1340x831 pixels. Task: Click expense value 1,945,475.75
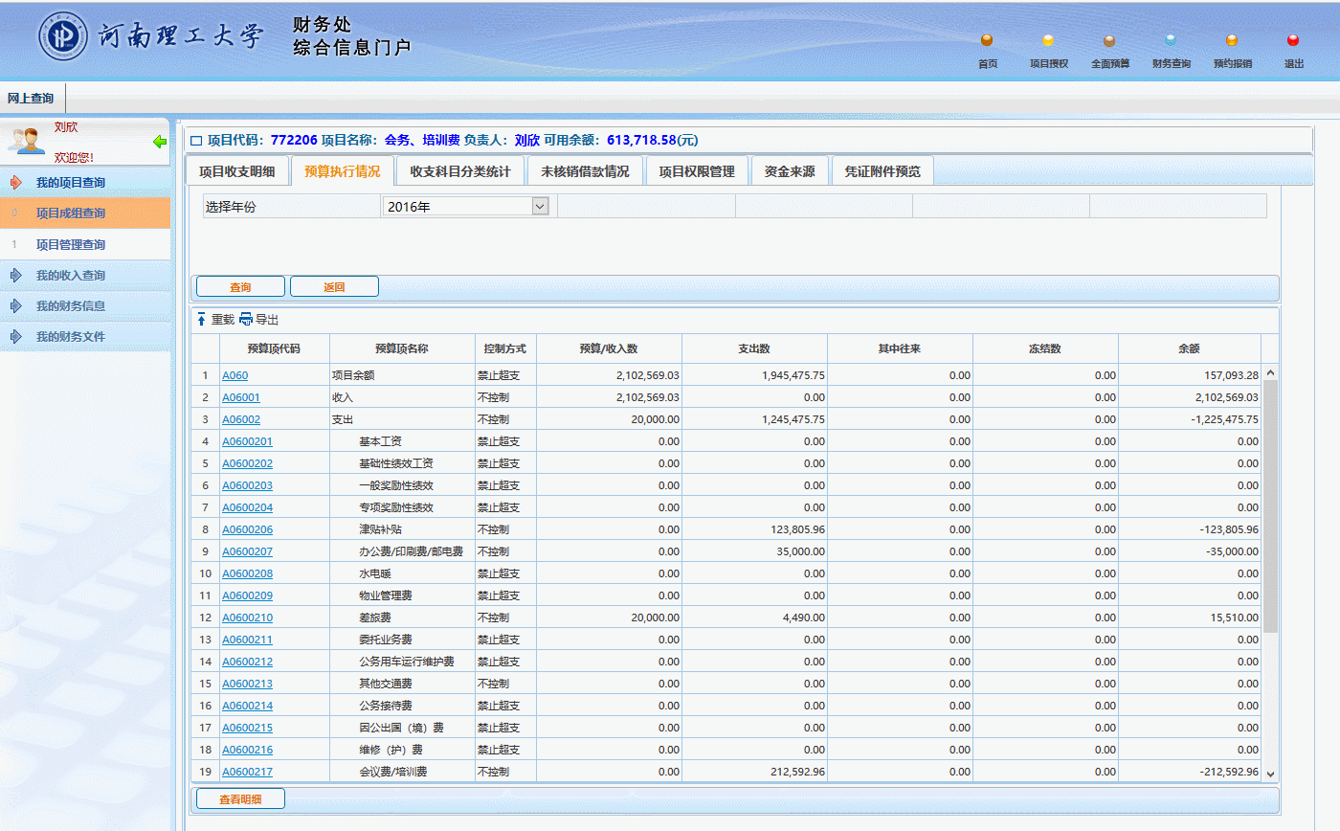[x=793, y=375]
